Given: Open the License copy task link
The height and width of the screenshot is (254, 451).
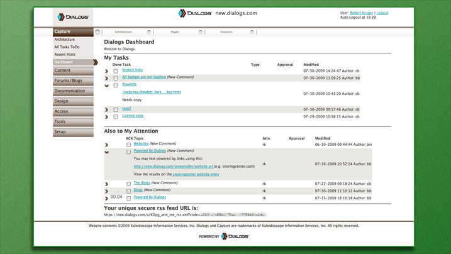Looking at the screenshot, I should click(133, 116).
